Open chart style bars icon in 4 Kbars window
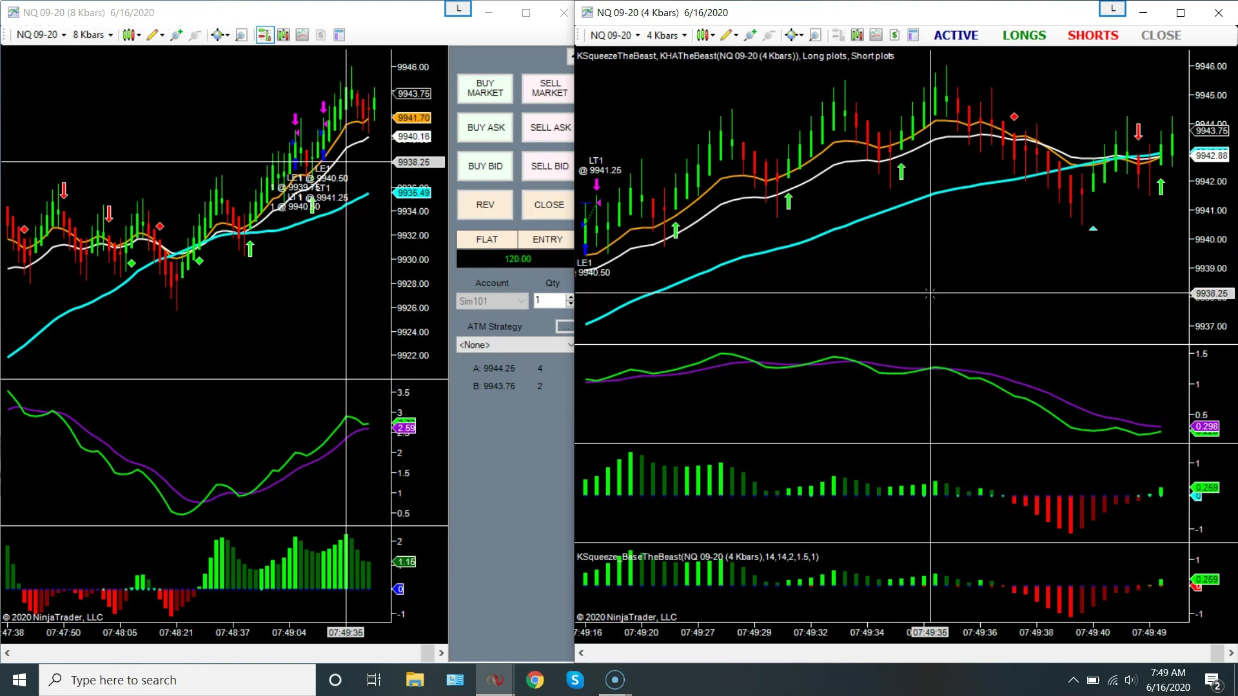The image size is (1238, 696). pos(702,35)
